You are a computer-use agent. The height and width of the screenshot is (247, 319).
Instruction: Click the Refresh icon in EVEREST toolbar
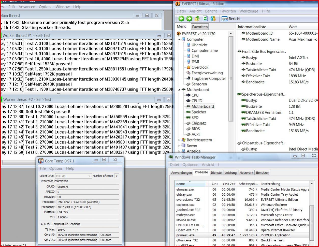tap(205, 19)
